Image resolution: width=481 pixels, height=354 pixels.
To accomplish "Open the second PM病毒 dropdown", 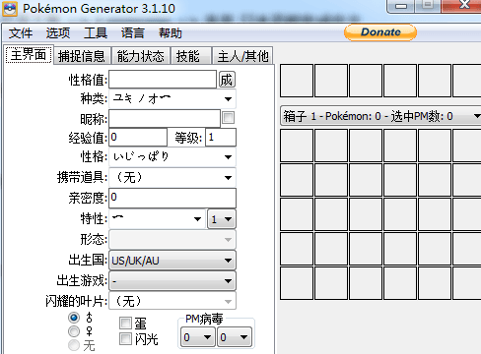I will coord(235,337).
